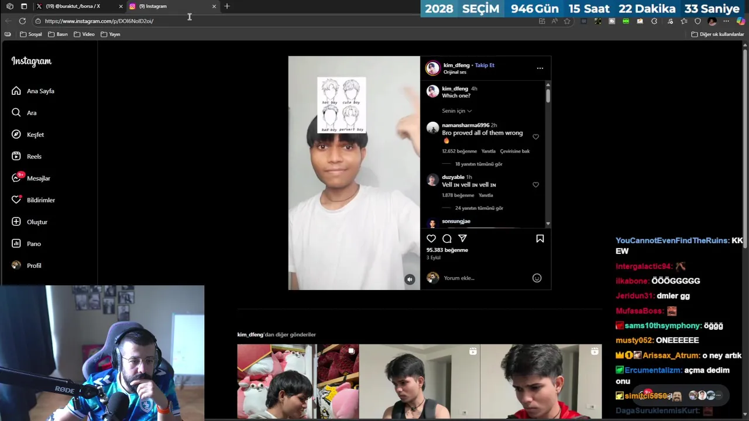Add page to favorites star icon
The image size is (749, 421).
[567, 21]
